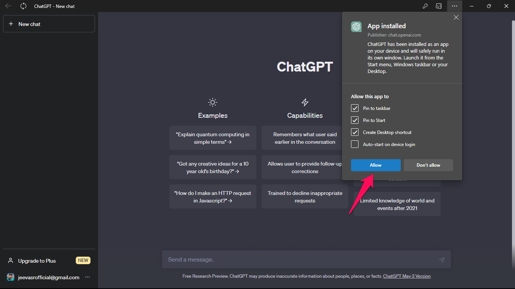Choose "Explain quantum computing" example
Image resolution: width=515 pixels, height=289 pixels.
[213, 138]
